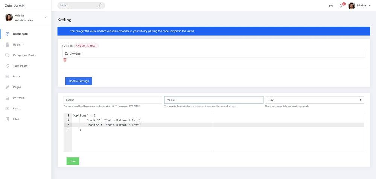This screenshot has height=179, width=376.
Task: Click the Portfolio document icon in sidebar
Action: click(x=8, y=98)
